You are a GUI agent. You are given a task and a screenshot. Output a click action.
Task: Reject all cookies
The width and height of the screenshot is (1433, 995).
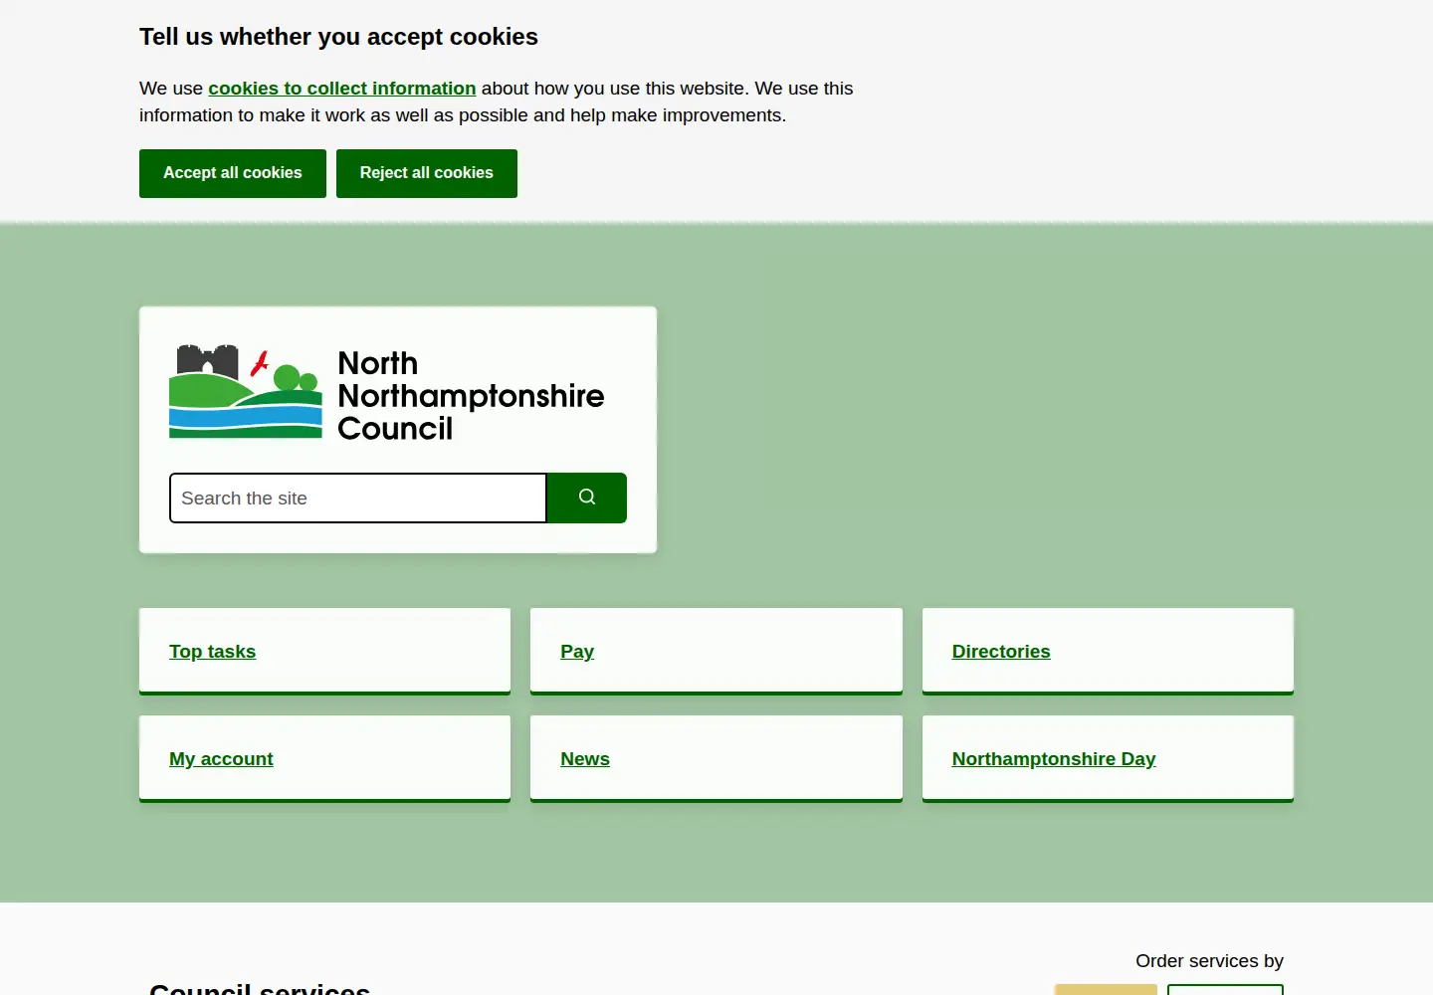point(427,173)
